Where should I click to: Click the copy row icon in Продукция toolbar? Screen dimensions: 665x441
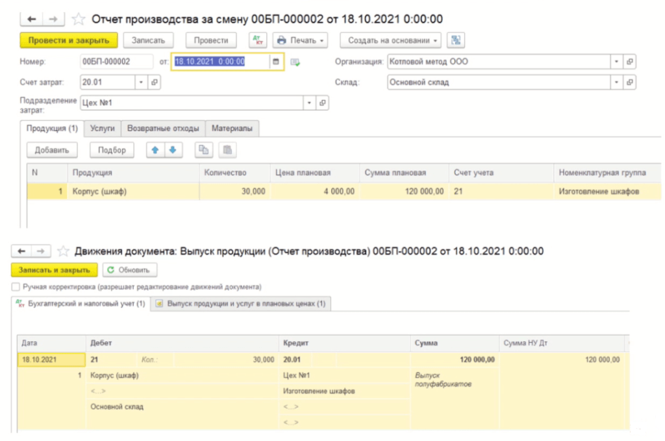tap(204, 150)
